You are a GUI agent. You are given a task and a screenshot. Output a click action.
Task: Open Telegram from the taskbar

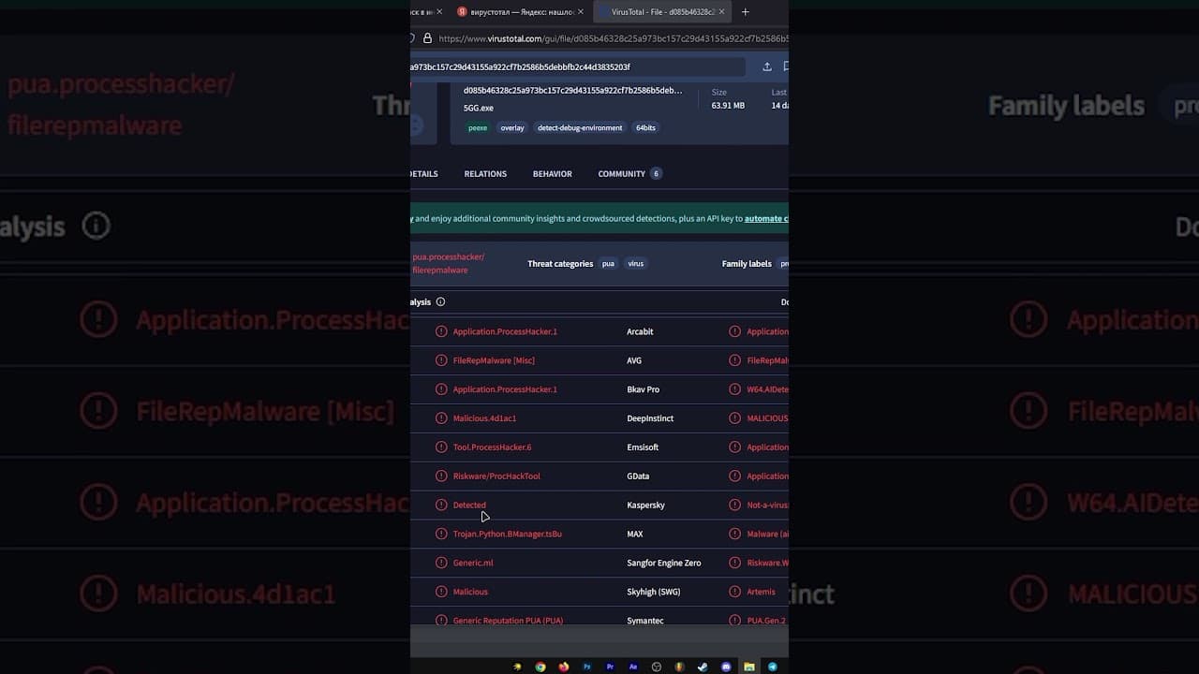point(773,667)
